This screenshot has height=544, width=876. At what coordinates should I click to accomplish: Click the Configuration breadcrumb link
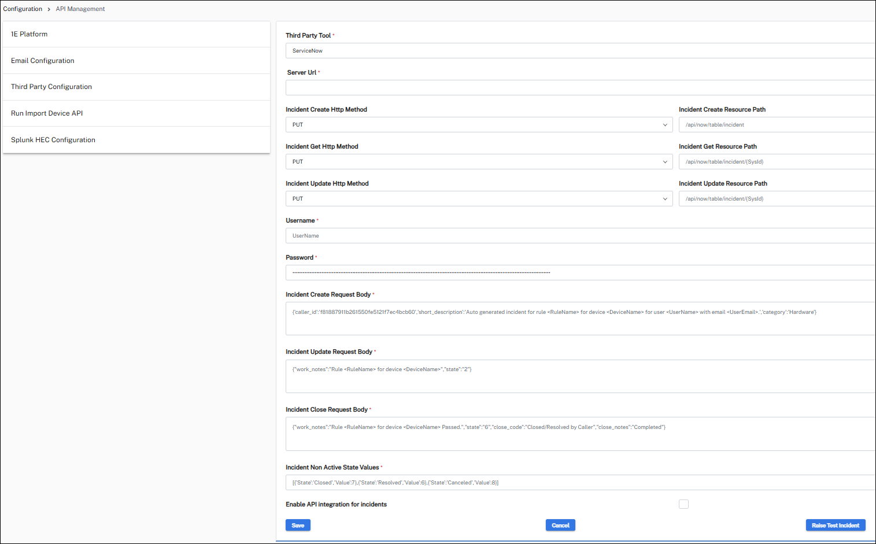pyautogui.click(x=23, y=9)
